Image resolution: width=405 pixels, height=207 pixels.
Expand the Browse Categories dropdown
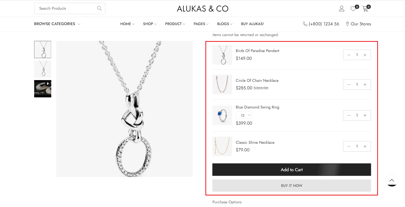[57, 24]
